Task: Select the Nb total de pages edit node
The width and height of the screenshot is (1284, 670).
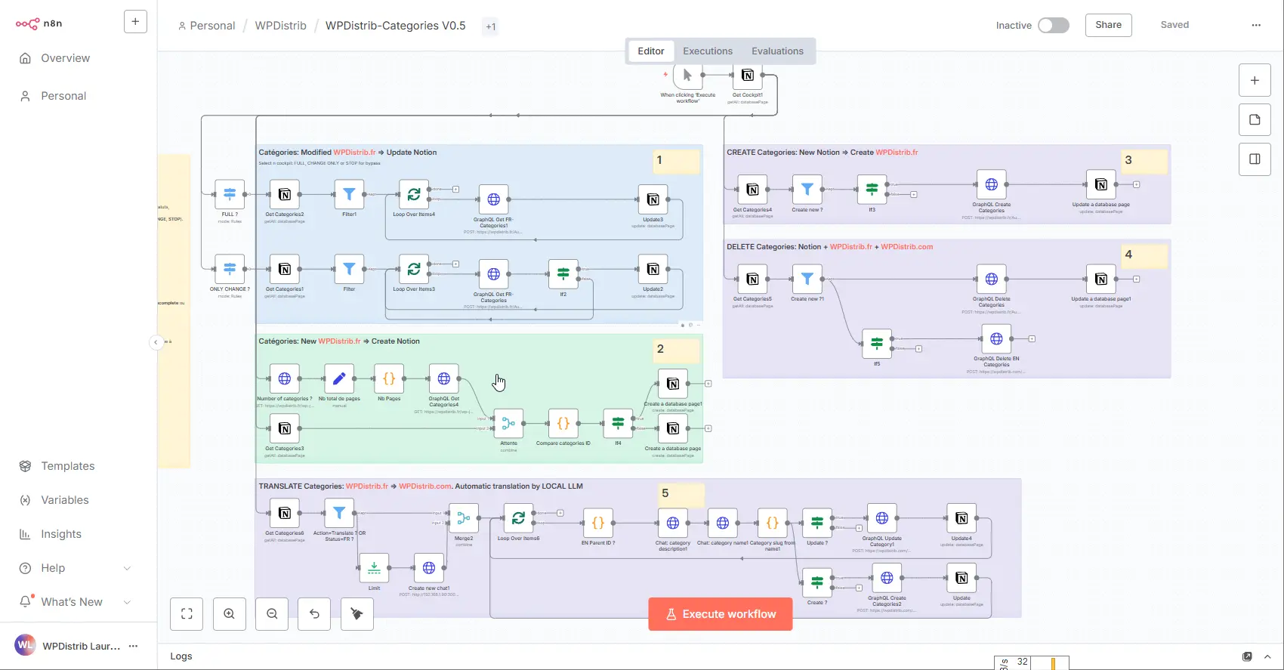Action: pyautogui.click(x=339, y=378)
